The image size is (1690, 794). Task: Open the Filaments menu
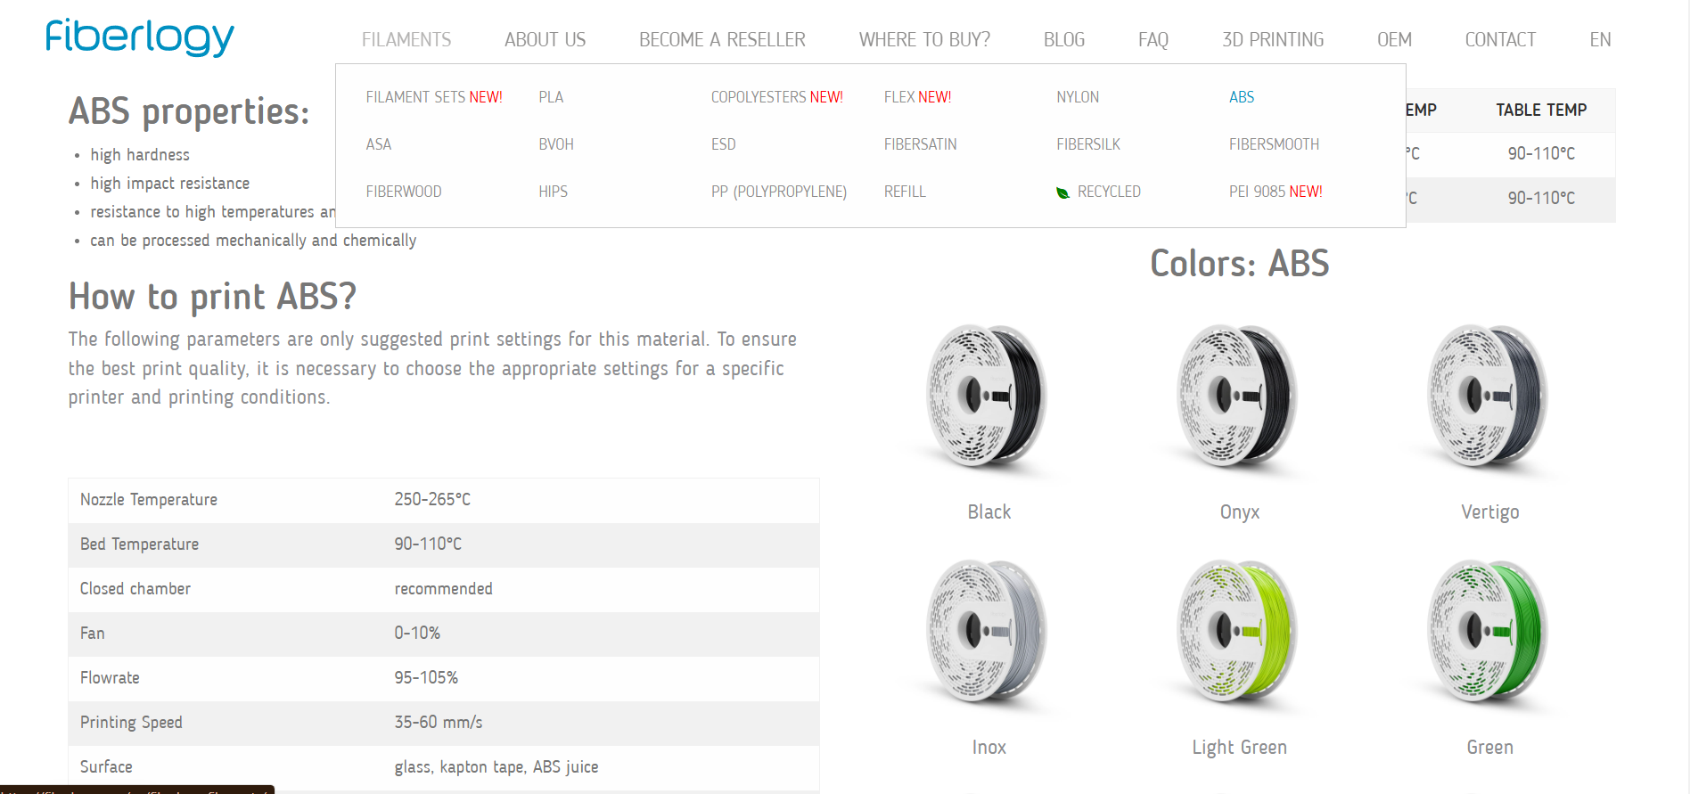pyautogui.click(x=406, y=40)
